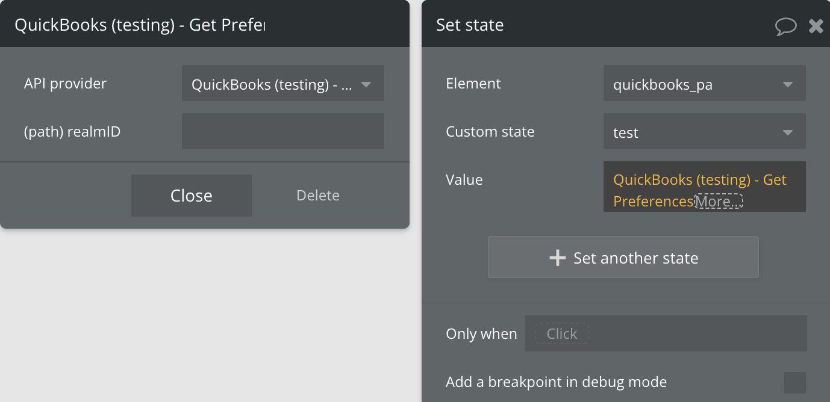
Task: Click the arrow beside quickbooks_pa
Action: [x=787, y=84]
